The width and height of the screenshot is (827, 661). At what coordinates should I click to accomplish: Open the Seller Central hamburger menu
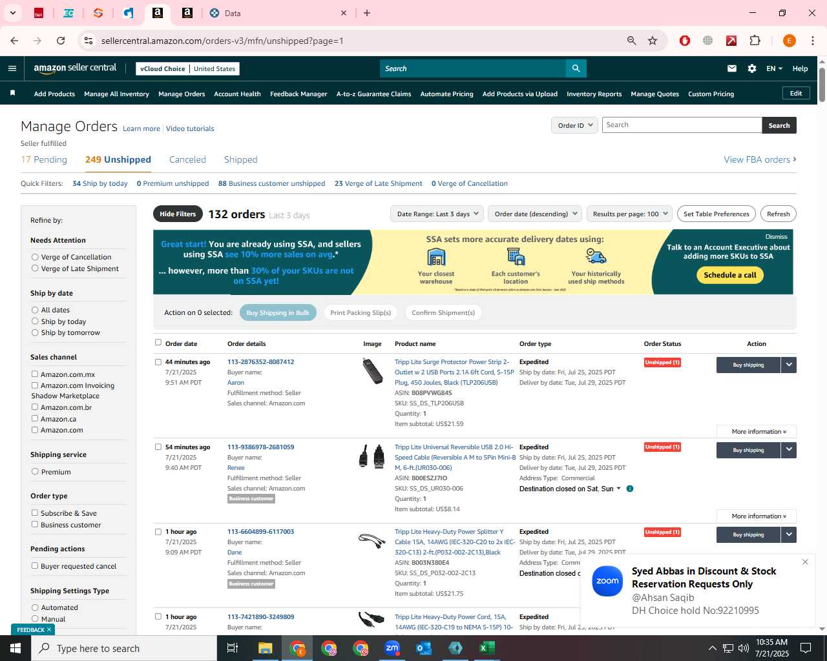pyautogui.click(x=12, y=68)
